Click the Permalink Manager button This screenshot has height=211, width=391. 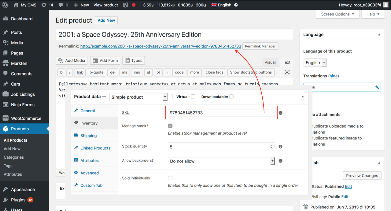tap(260, 46)
